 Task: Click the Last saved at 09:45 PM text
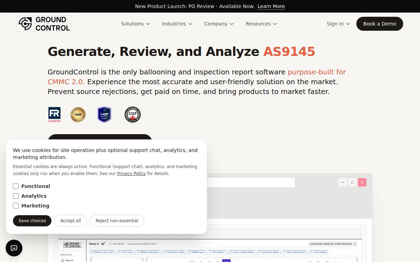[x=141, y=244]
